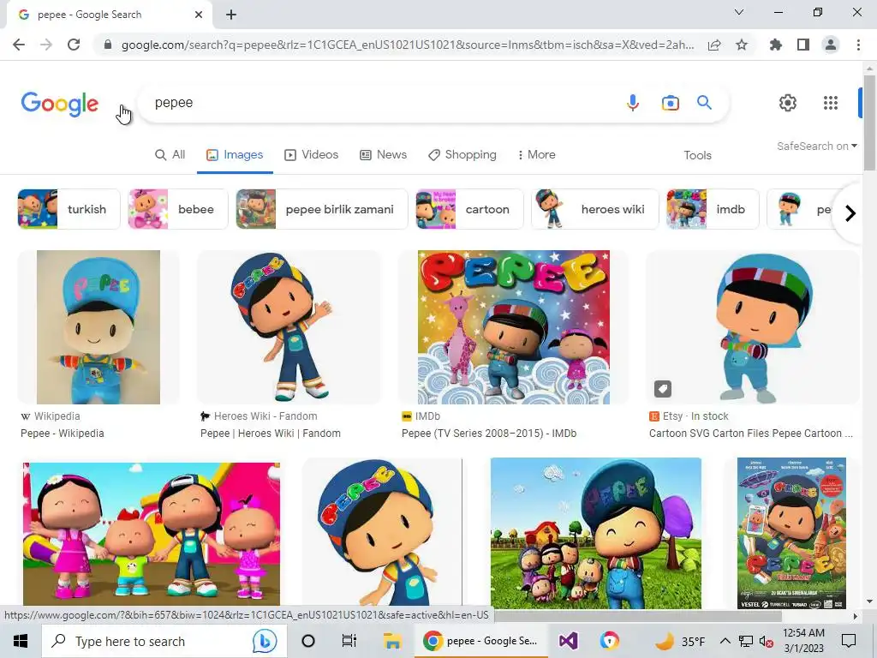The image size is (877, 658).
Task: Select the heroes wiki chip
Action: click(595, 209)
